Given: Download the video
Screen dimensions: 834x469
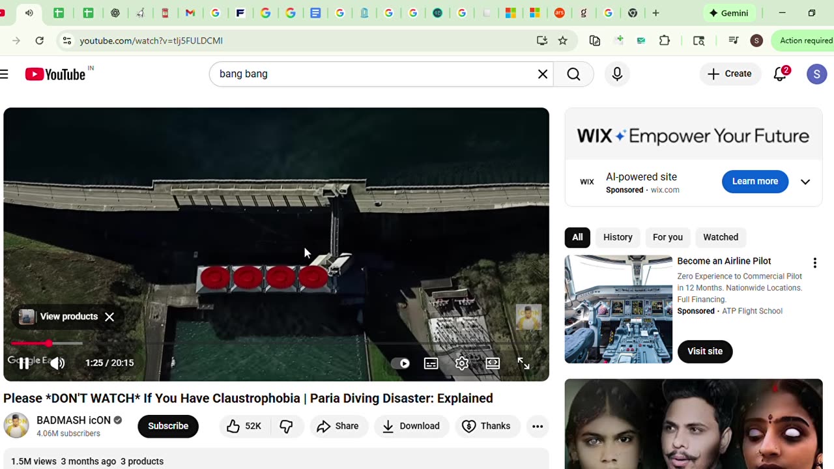Looking at the screenshot, I should pyautogui.click(x=411, y=426).
